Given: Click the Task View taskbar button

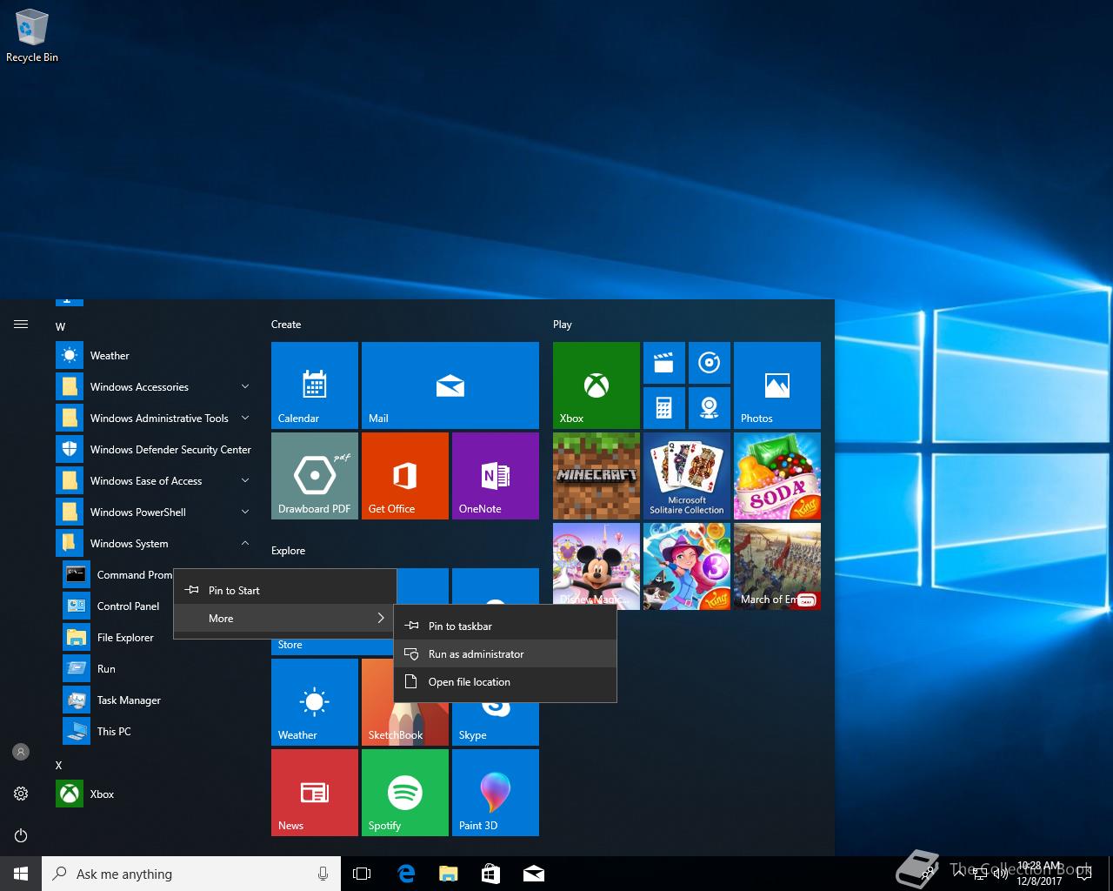Looking at the screenshot, I should pos(362,874).
